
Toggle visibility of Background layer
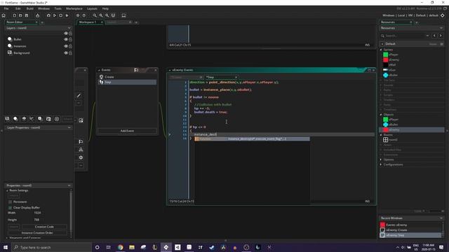[66, 53]
